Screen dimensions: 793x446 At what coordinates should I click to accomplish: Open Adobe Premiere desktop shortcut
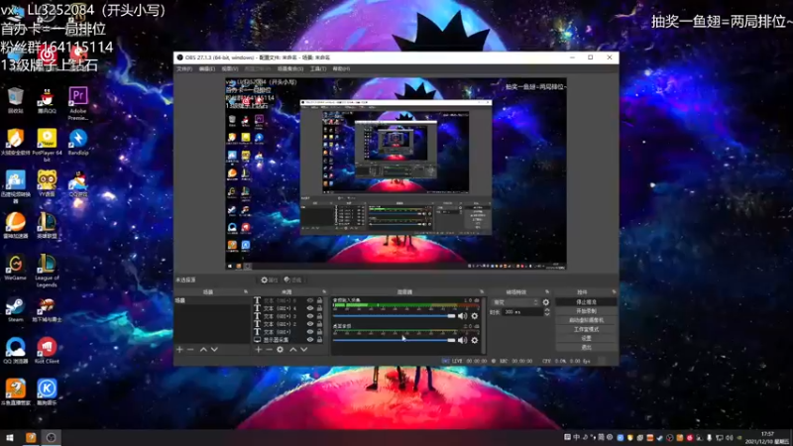78,103
